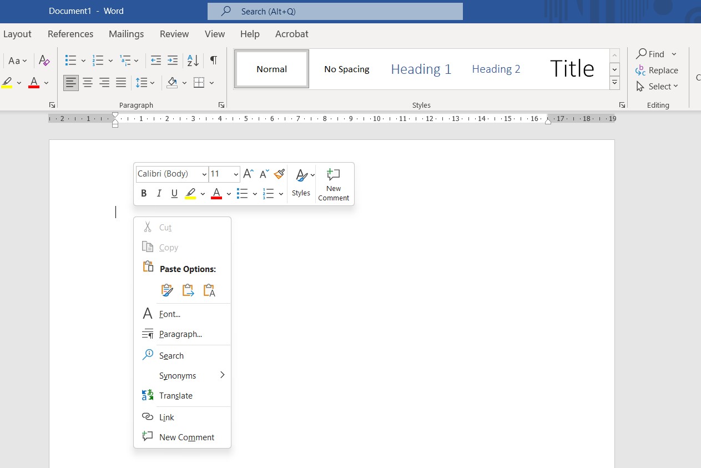
Task: Click the Clear All Formatting icon in ribbon
Action: coord(44,61)
